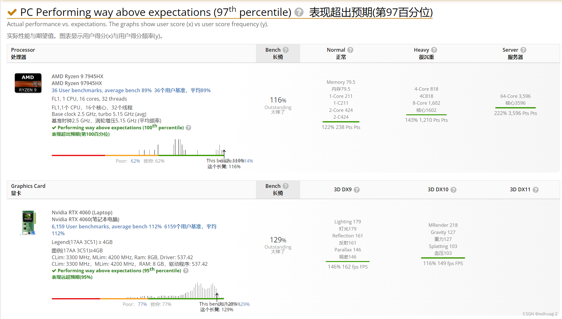Click the graphics card Poor 77% label

click(x=135, y=304)
